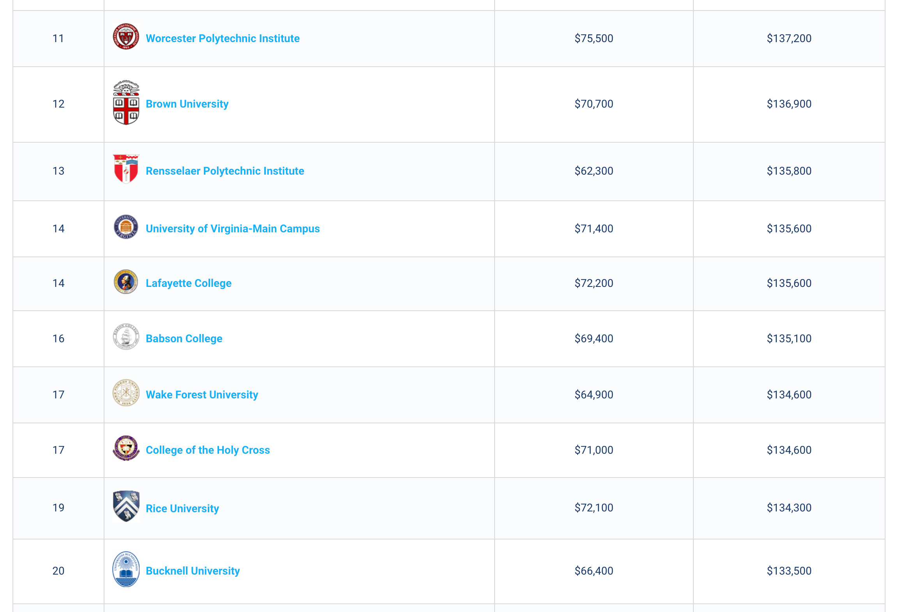Open the Babson College link
Screen dimensions: 898x612
(184, 338)
